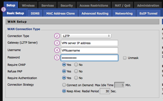This screenshot has width=163, height=101.
Task: Select Keep Alive redial option
Action: [x=64, y=91]
